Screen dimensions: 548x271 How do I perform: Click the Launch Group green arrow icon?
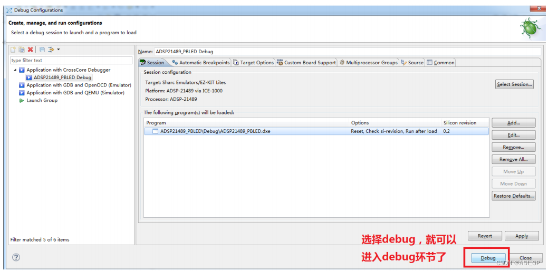click(x=22, y=100)
